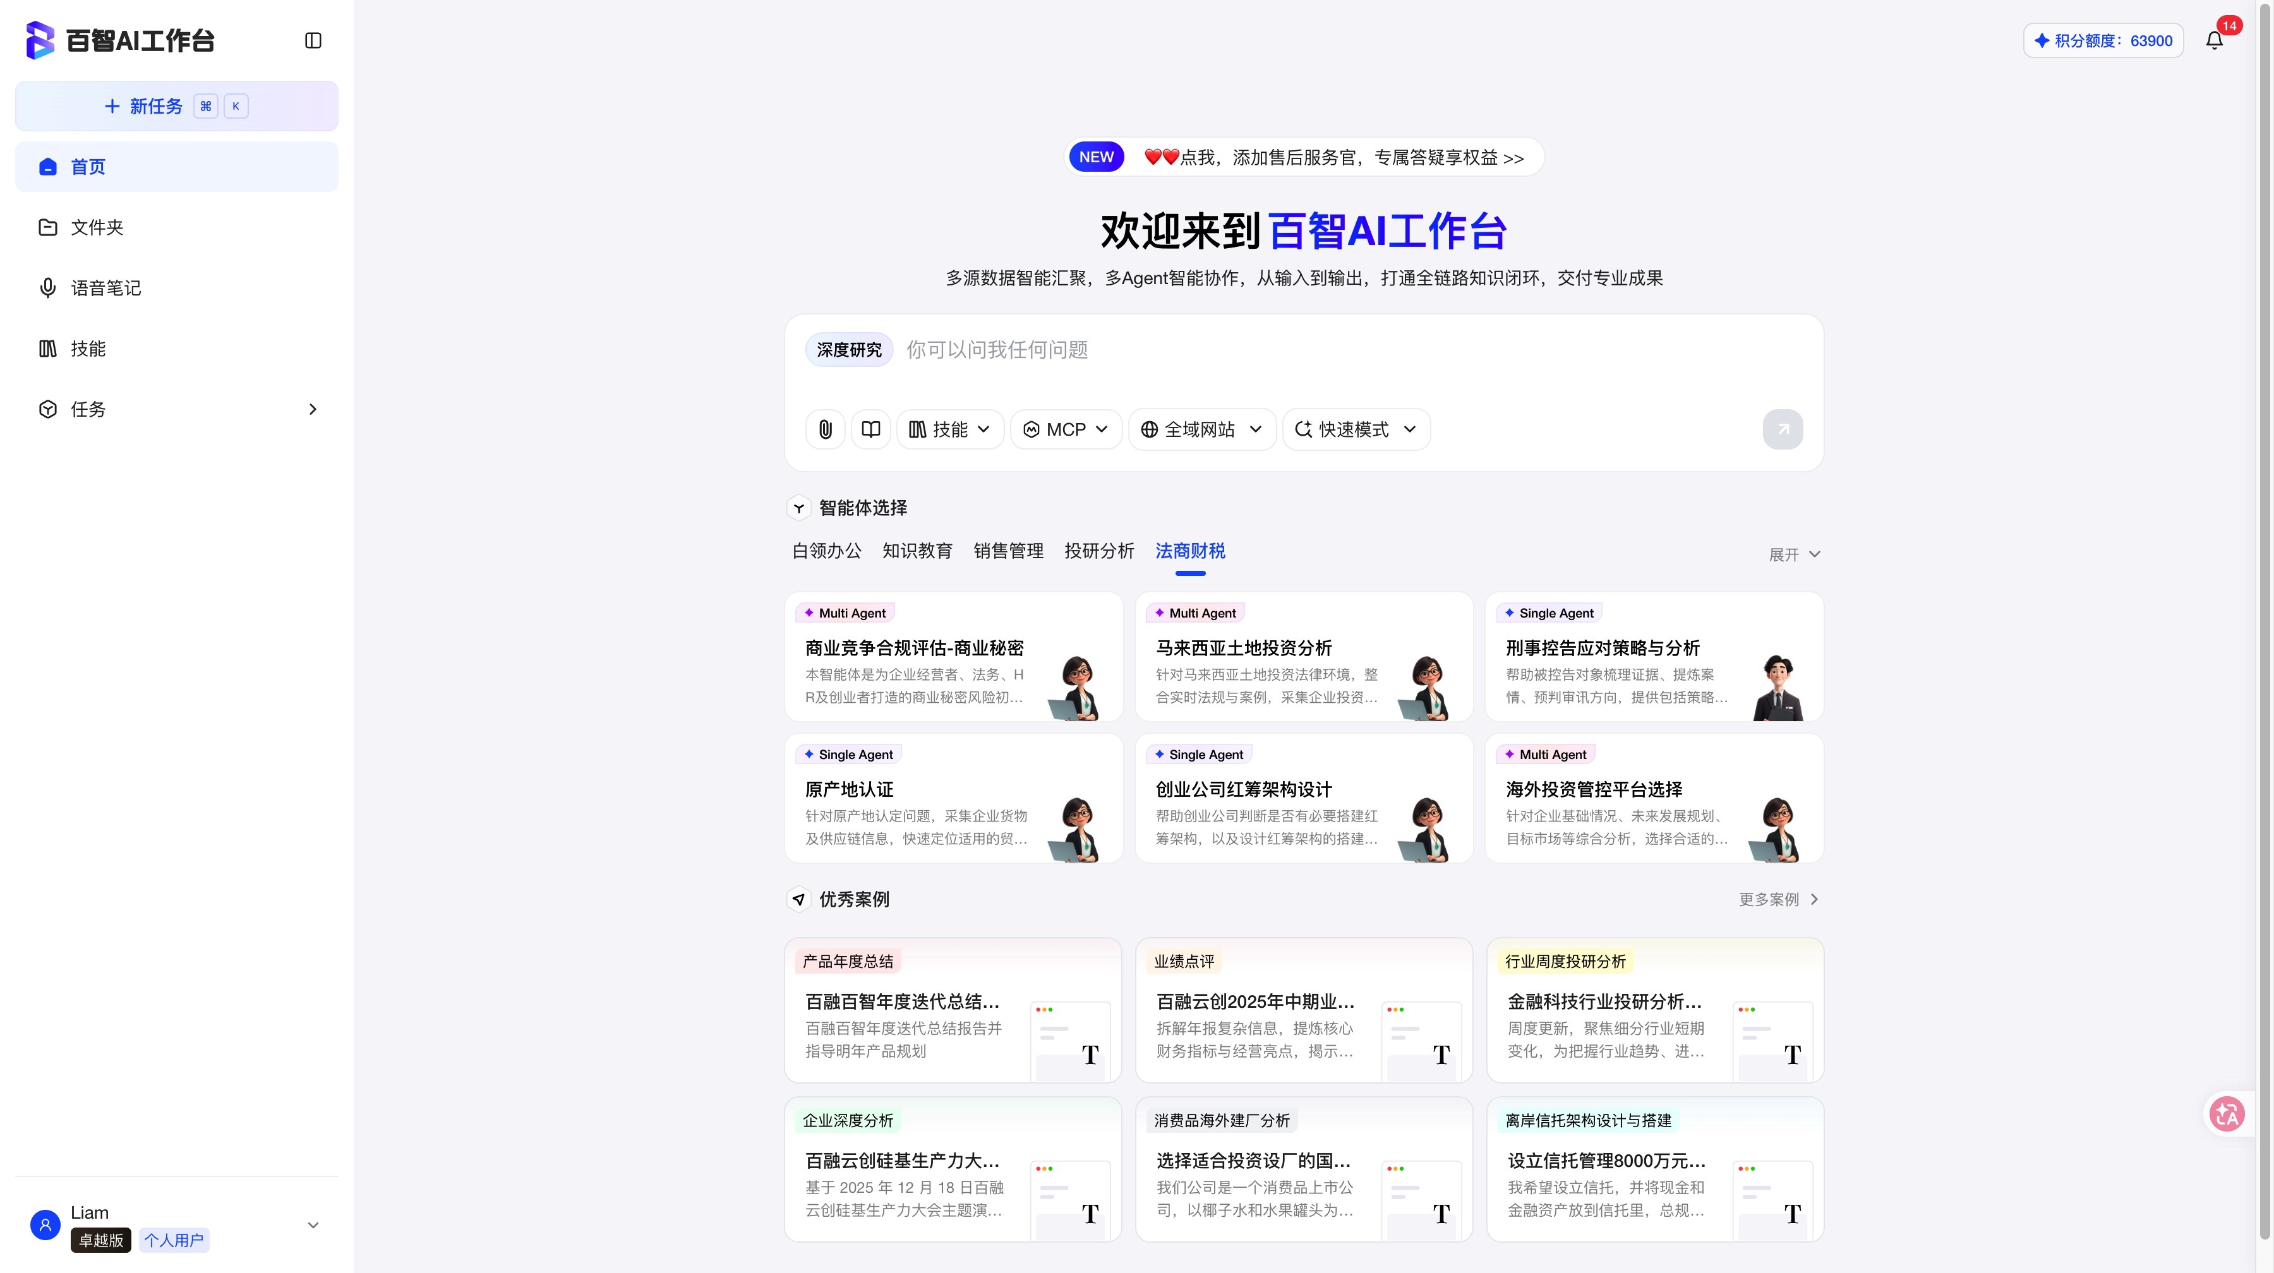Screen dimensions: 2274x1273
Task: Click document thumbnail on 金融科技行业投研分析 card
Action: click(x=1772, y=1041)
